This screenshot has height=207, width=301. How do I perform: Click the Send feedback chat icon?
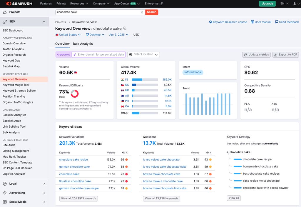click(x=277, y=22)
